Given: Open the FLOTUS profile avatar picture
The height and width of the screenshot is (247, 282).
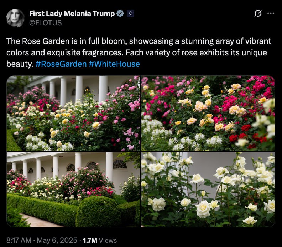Looking at the screenshot, I should click(x=15, y=18).
